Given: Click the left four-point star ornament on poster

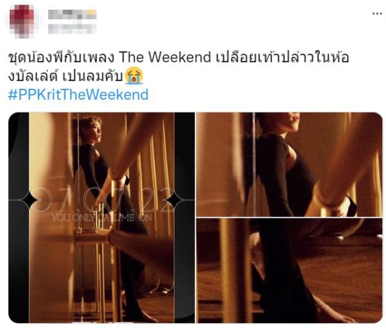Looking at the screenshot, I should [x=30, y=200].
